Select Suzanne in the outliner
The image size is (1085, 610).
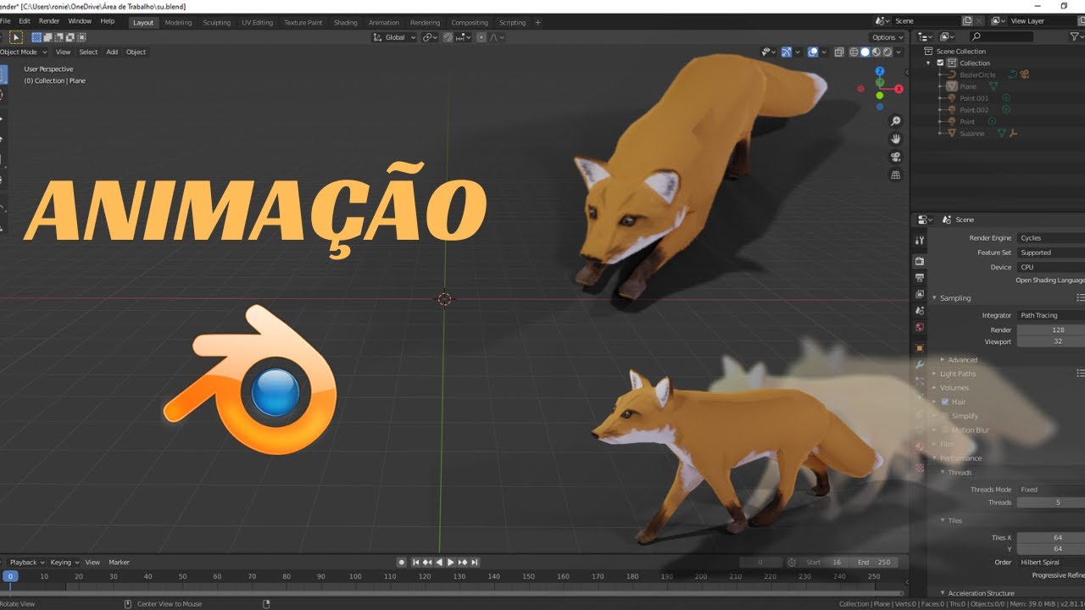pos(972,133)
